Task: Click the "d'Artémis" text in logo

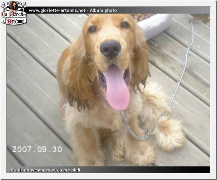Action: coord(14,21)
